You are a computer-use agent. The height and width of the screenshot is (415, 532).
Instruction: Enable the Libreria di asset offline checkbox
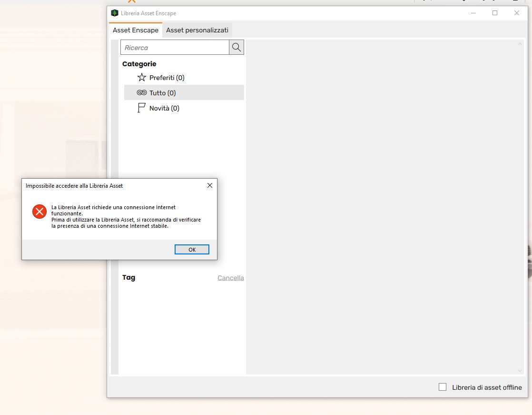click(443, 387)
